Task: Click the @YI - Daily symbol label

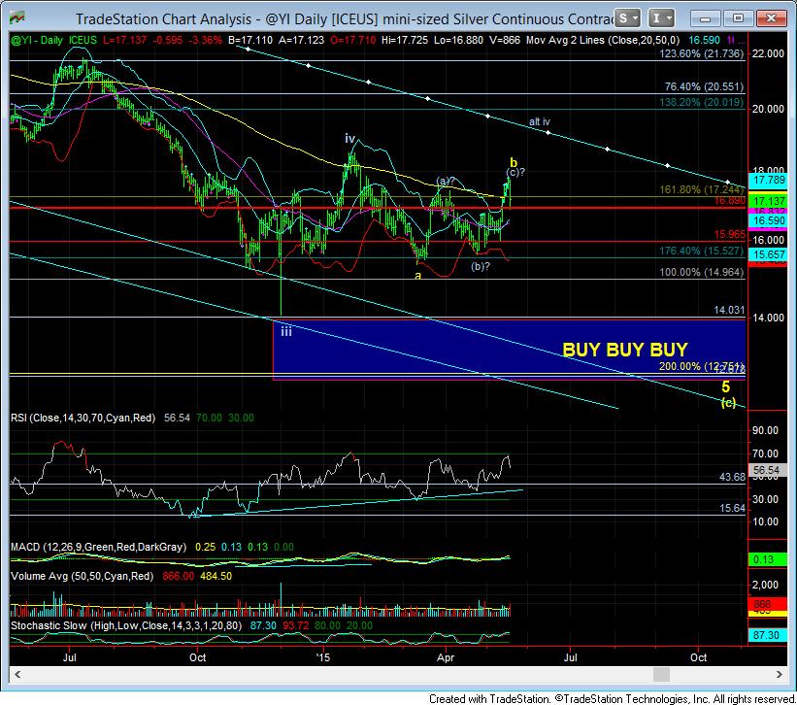Action: pos(37,39)
